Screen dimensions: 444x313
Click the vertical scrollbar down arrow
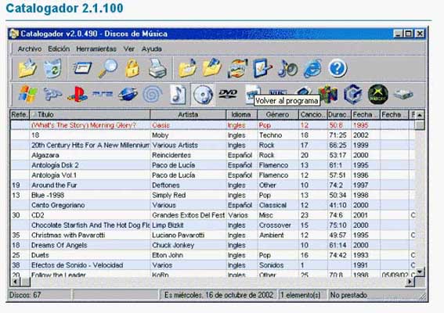click(420, 272)
